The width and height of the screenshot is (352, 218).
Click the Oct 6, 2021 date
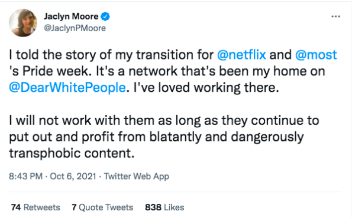tap(73, 176)
